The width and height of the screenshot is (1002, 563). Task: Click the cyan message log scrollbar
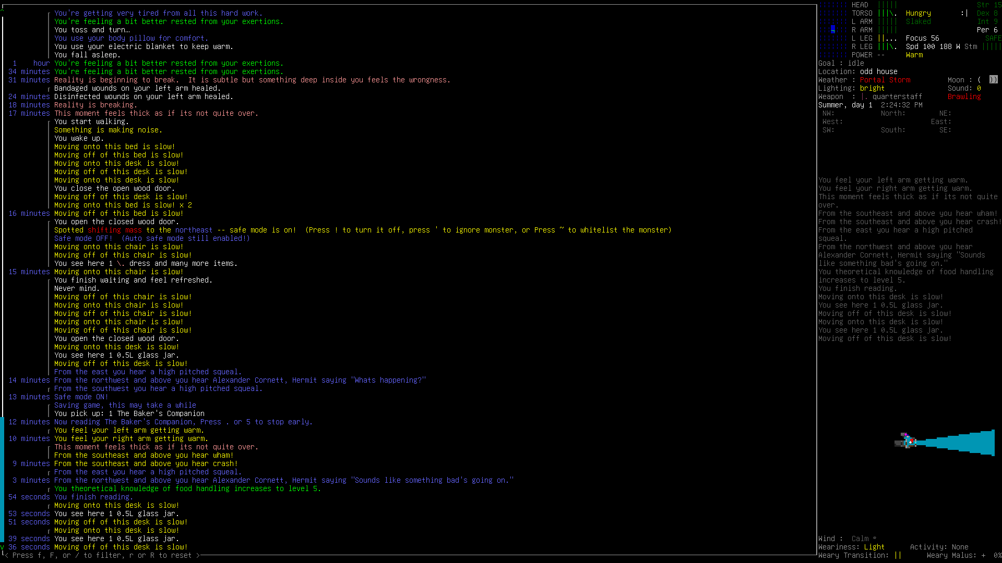point(2,480)
